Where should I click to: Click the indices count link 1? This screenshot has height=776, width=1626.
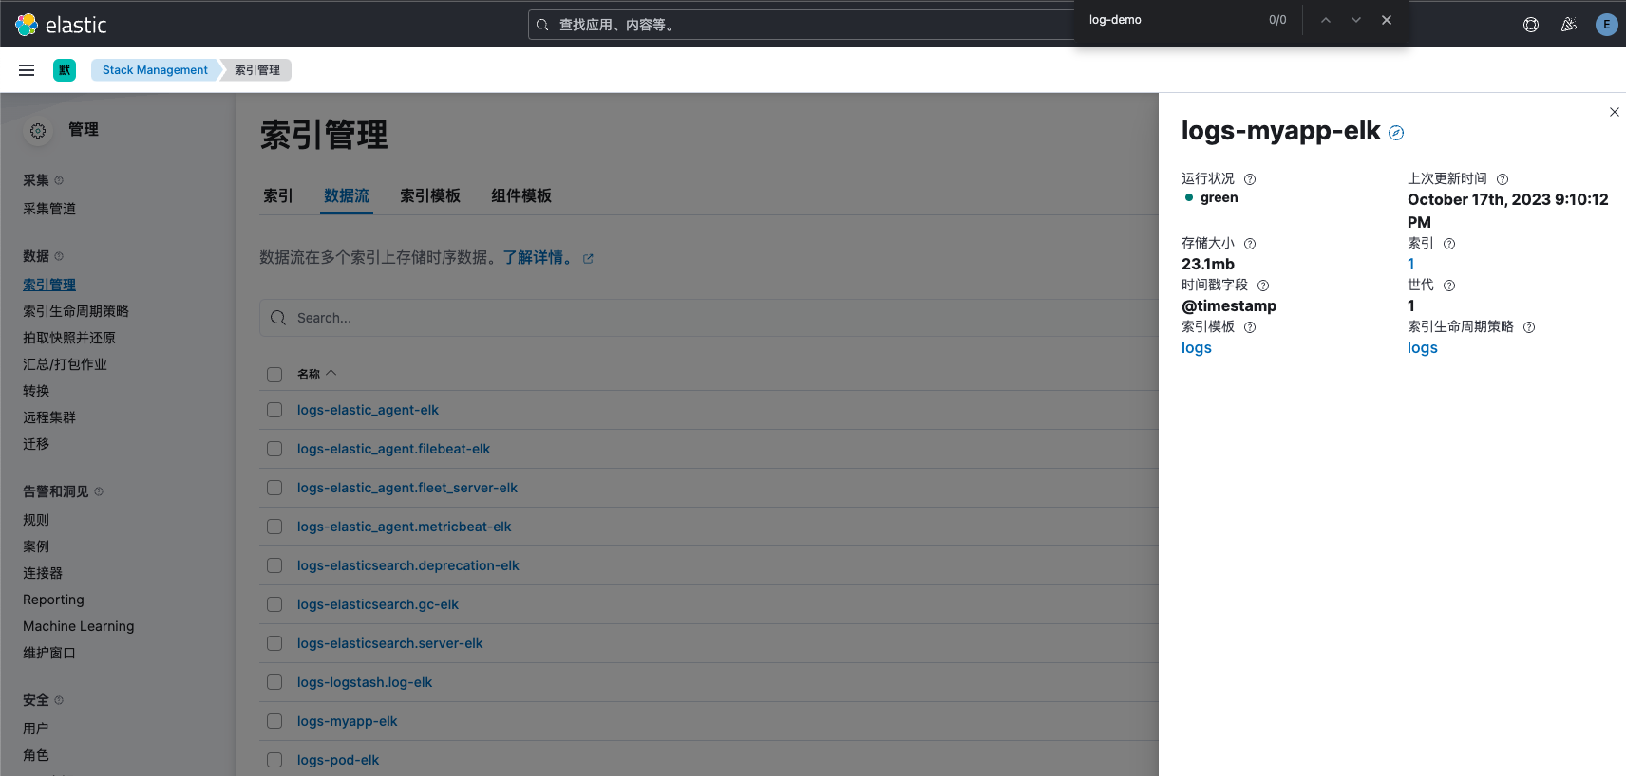click(x=1411, y=265)
